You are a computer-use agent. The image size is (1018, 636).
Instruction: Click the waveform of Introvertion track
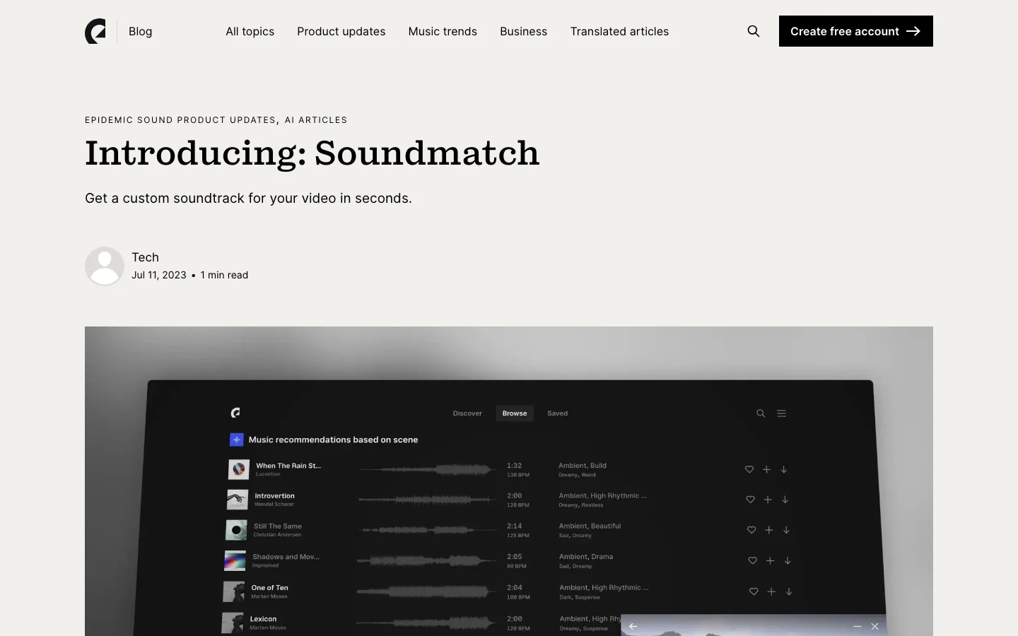427,500
